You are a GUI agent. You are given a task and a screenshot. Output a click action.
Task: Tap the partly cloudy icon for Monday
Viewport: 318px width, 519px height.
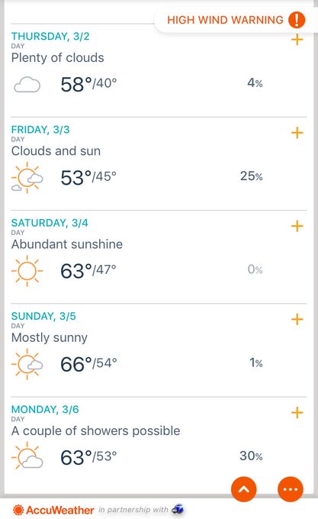coord(27,456)
